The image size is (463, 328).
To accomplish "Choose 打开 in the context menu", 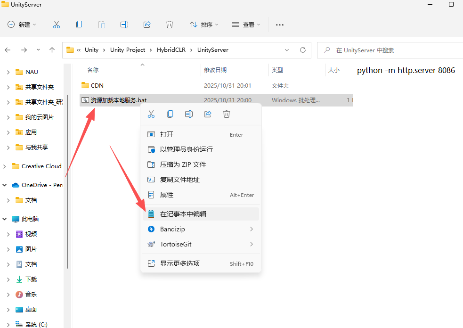I will (201, 134).
